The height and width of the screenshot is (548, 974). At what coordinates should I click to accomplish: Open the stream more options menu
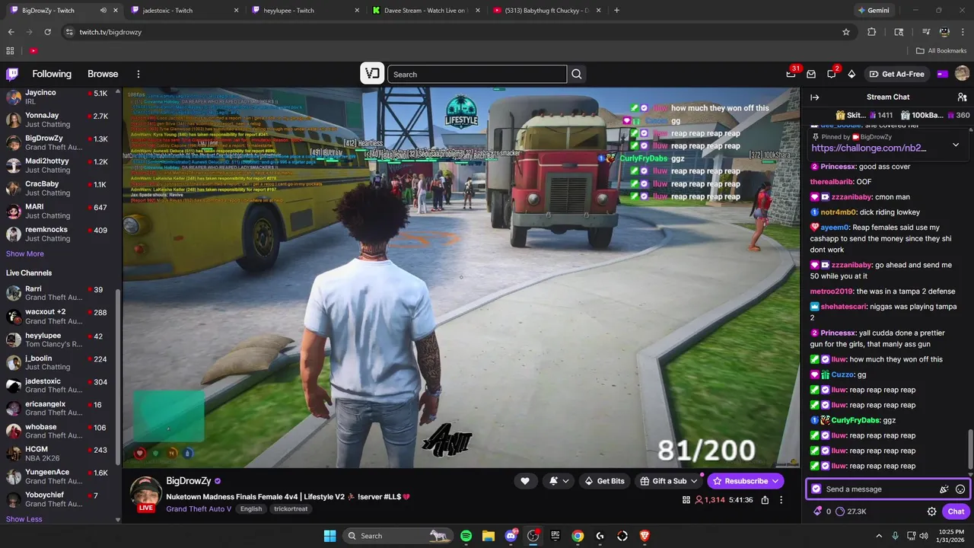click(x=781, y=500)
